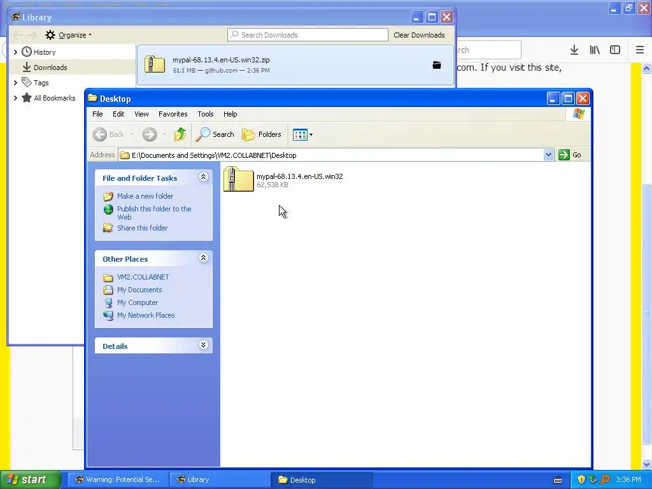The image size is (652, 489).
Task: Expand the History tree item
Action: point(15,52)
